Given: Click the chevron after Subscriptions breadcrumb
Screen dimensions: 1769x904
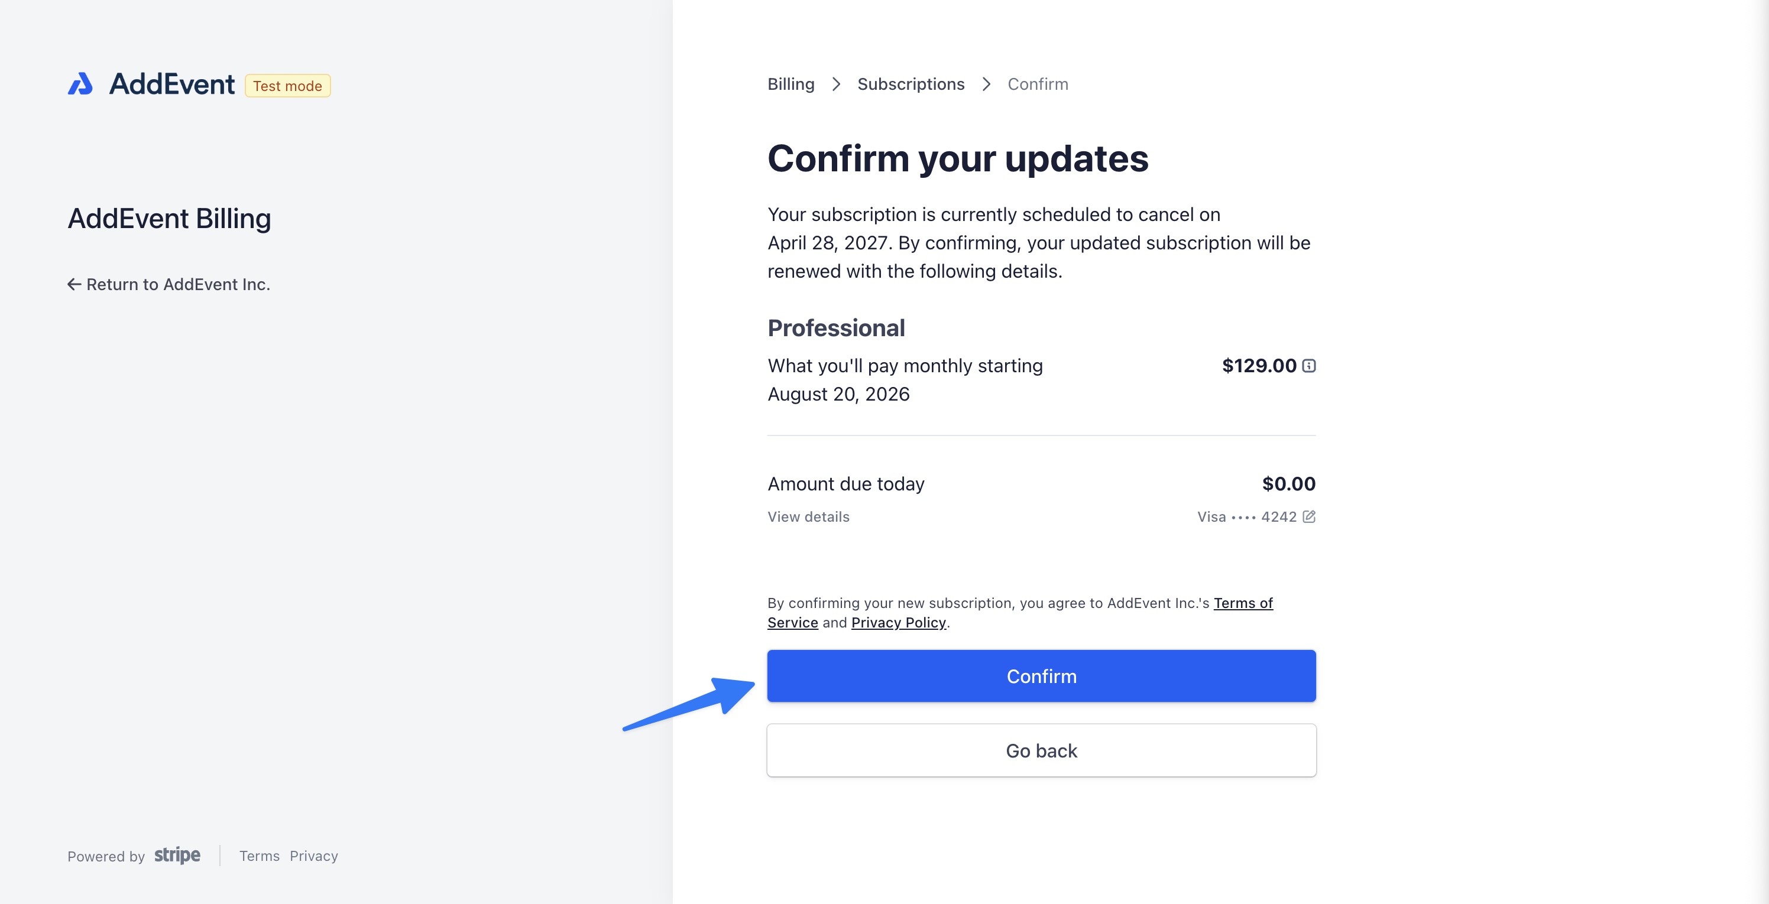Looking at the screenshot, I should (986, 84).
